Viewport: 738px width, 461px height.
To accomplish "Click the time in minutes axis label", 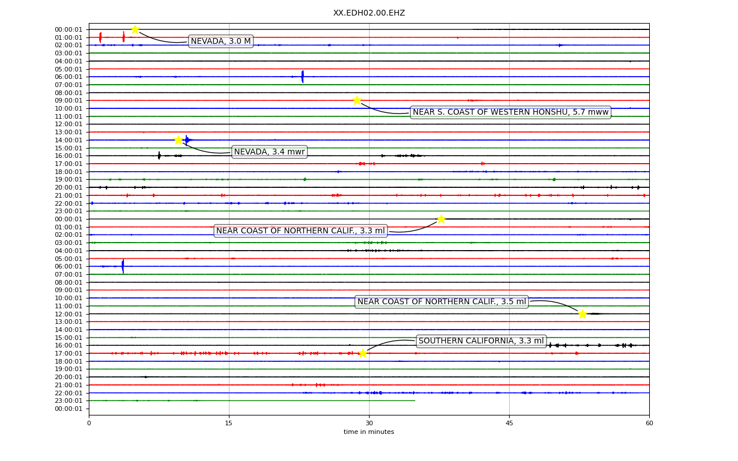I will (369, 432).
